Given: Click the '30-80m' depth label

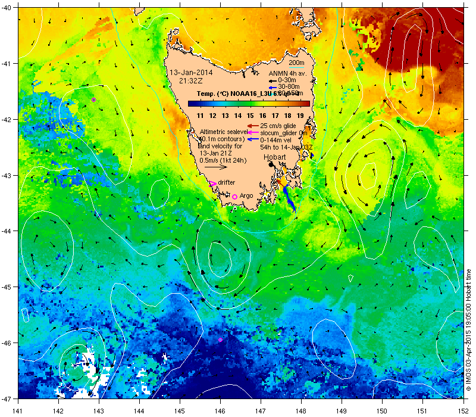Looking at the screenshot, I should 289,87.
